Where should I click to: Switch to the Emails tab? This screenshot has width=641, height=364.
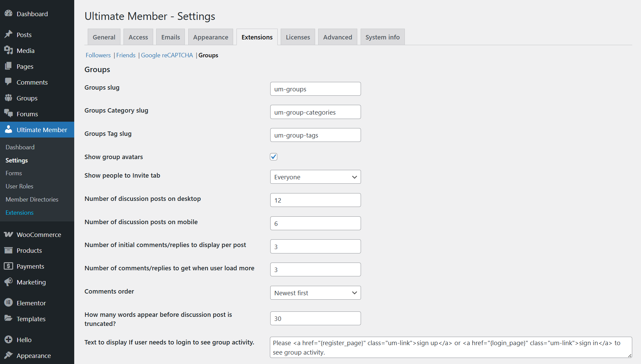[x=171, y=37]
